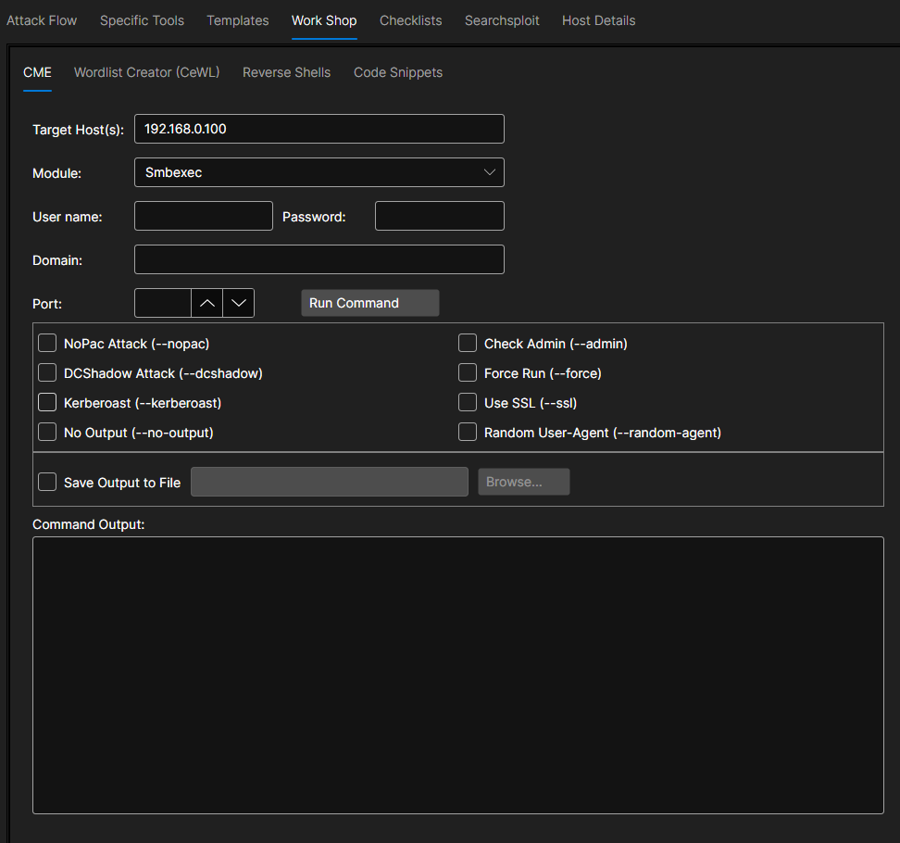Open the Searchsploit tab
Screen dimensions: 900x843
click(502, 20)
